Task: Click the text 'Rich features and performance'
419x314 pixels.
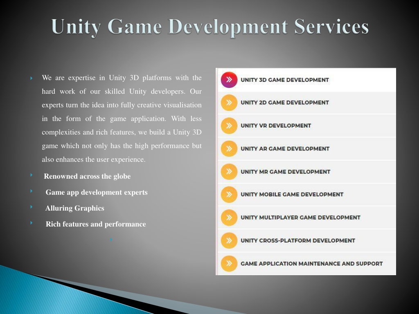Action: [96, 224]
